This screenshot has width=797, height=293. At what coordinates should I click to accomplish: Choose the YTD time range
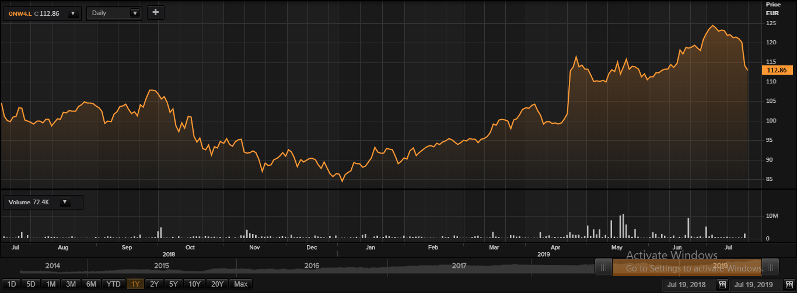click(x=113, y=284)
